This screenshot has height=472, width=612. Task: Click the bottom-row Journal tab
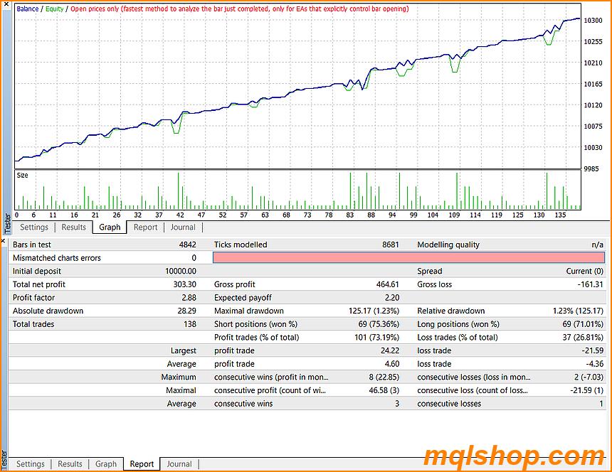tap(179, 463)
